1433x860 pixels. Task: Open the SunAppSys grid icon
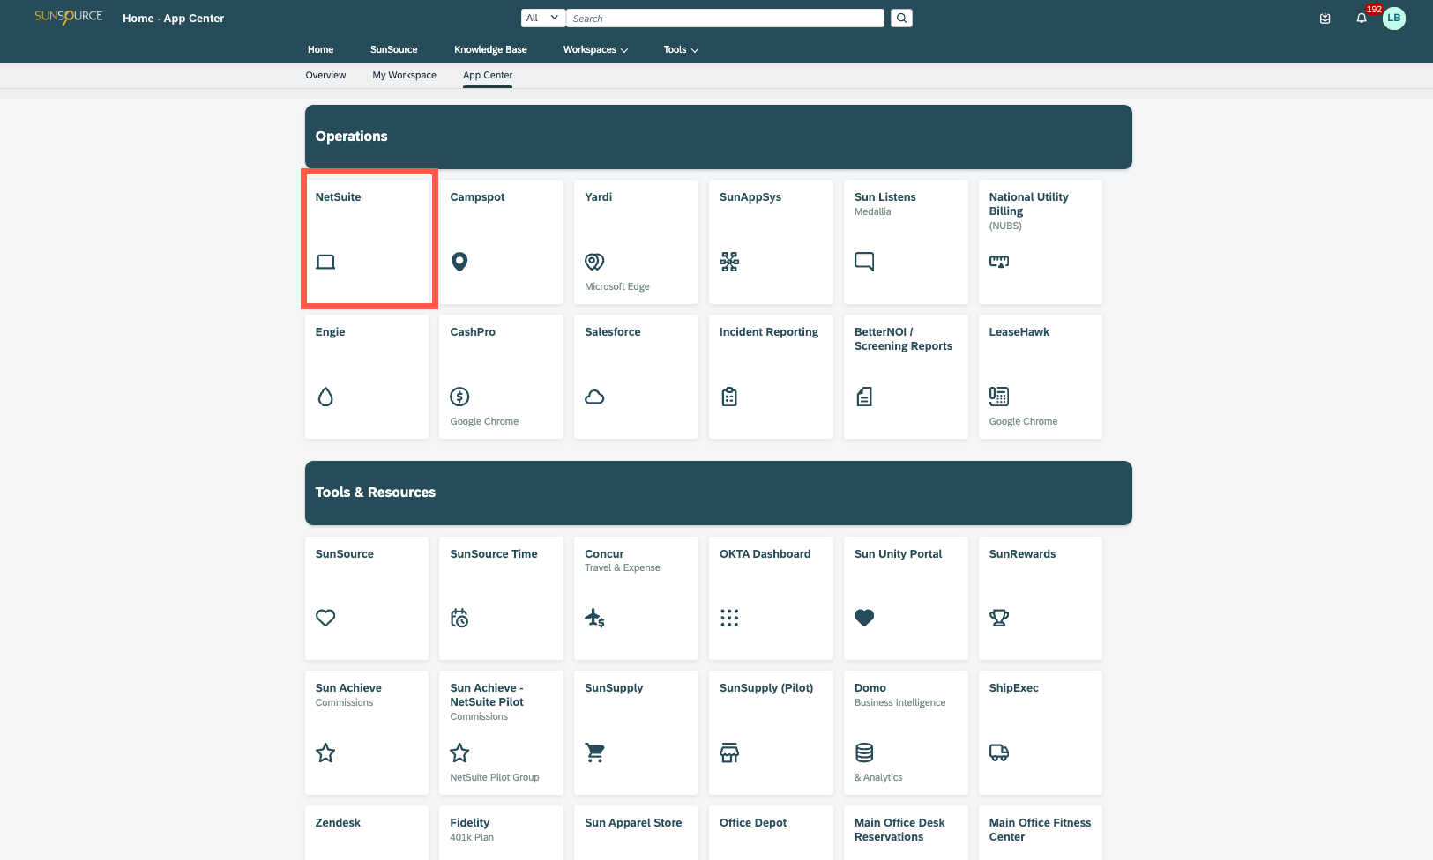point(729,262)
